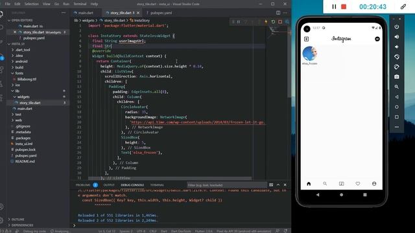The height and width of the screenshot is (233, 415).
Task: Open editor More Actions ellipsis
Action: [285, 13]
